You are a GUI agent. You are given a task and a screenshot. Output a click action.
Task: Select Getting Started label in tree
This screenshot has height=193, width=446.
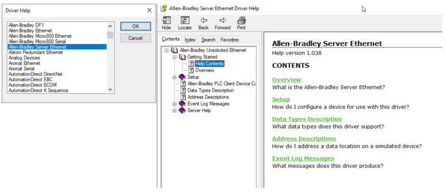pos(202,57)
